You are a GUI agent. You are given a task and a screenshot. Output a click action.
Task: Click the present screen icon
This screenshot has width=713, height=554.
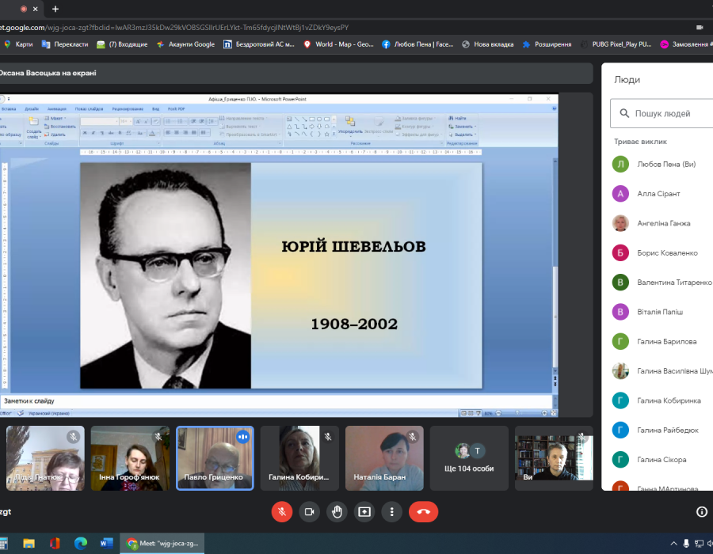click(x=364, y=511)
